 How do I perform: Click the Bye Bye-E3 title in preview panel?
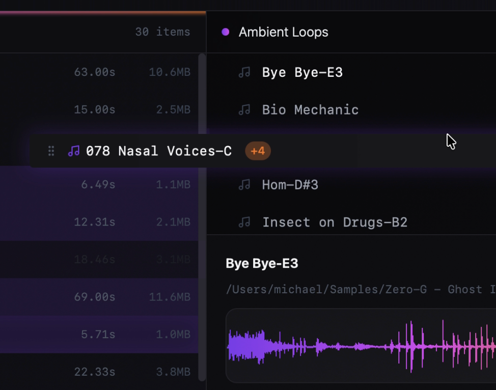pyautogui.click(x=262, y=263)
